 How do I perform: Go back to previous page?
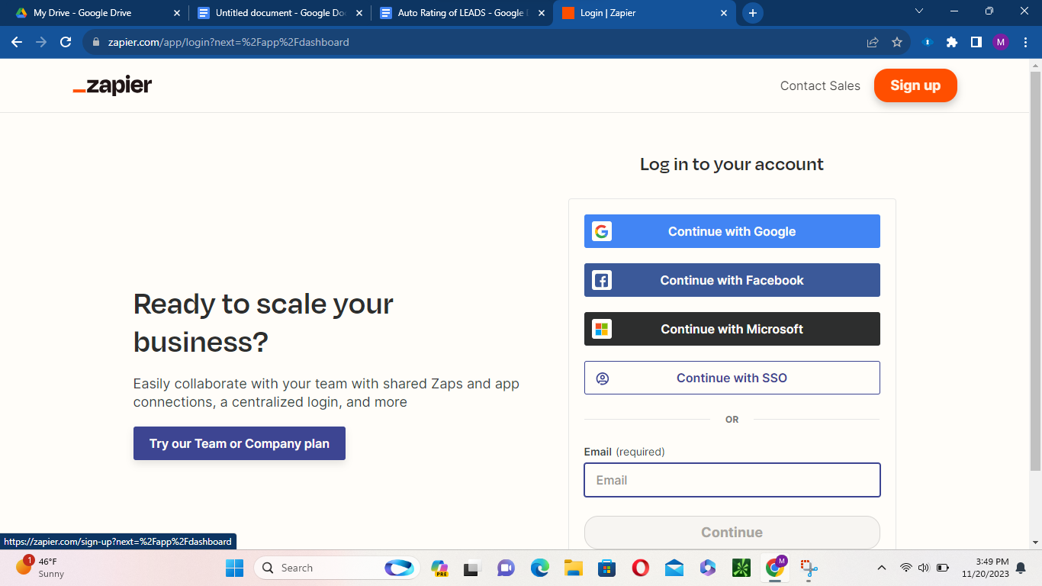(17, 42)
